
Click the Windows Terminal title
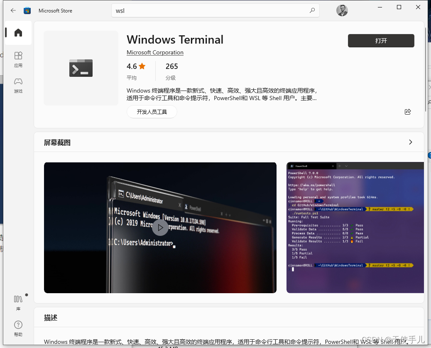pos(175,39)
